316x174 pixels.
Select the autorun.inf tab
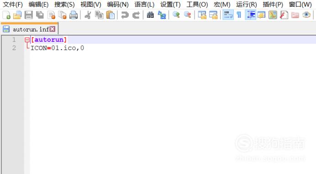29,29
